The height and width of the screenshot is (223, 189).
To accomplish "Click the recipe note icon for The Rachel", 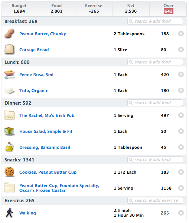I will [9, 115].
